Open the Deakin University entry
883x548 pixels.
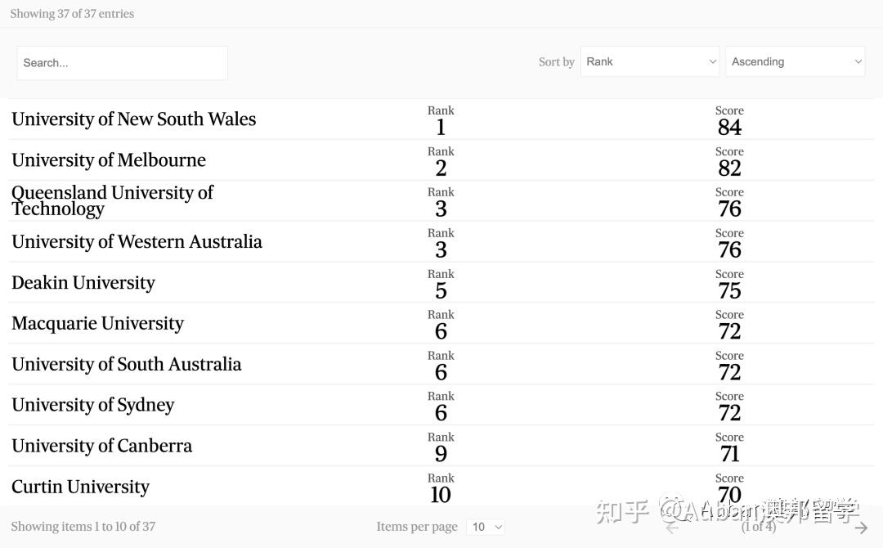coord(83,283)
